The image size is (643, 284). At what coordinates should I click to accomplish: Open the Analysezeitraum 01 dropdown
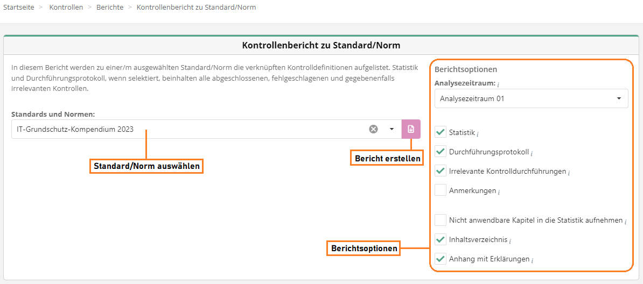coord(531,98)
